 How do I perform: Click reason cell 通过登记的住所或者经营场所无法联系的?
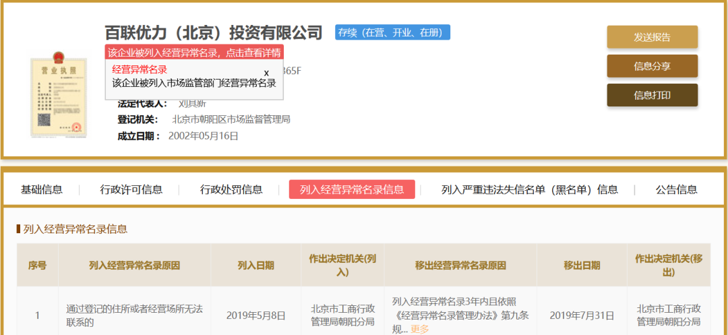[x=135, y=315]
